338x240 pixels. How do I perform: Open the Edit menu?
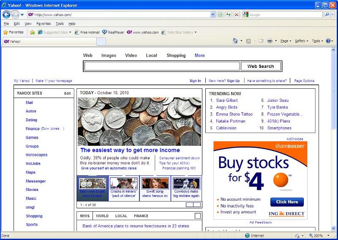[x=16, y=24]
